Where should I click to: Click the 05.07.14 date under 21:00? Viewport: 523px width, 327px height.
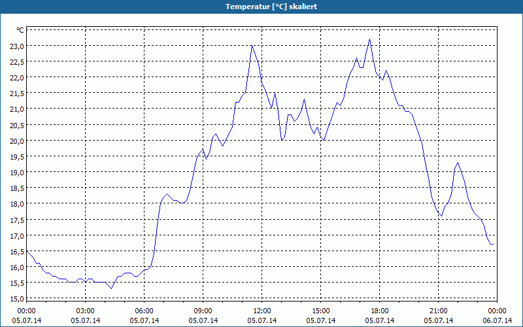pos(438,320)
